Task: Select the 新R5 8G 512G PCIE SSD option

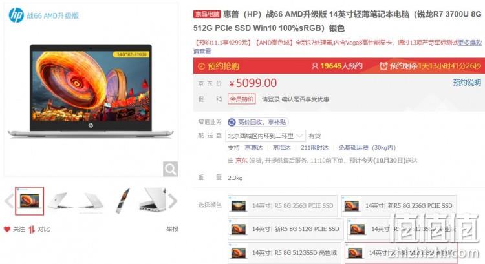Action: click(x=286, y=229)
